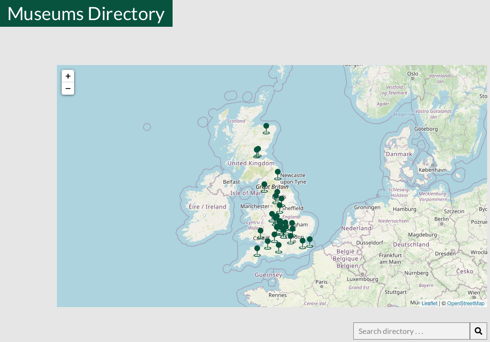Zoom out of the map
The width and height of the screenshot is (490, 342).
point(68,88)
